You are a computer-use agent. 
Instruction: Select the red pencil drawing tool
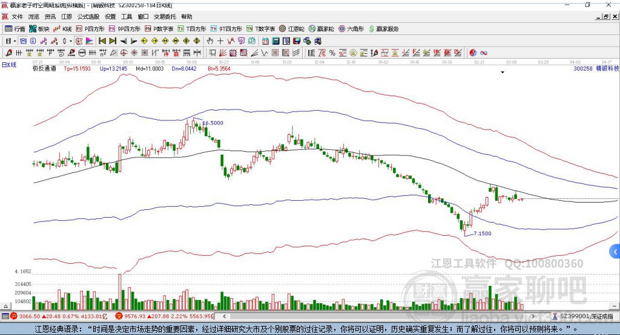[x=8, y=53]
